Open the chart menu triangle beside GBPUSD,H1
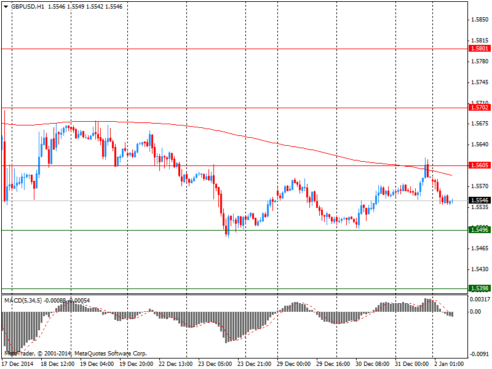 click(x=6, y=7)
